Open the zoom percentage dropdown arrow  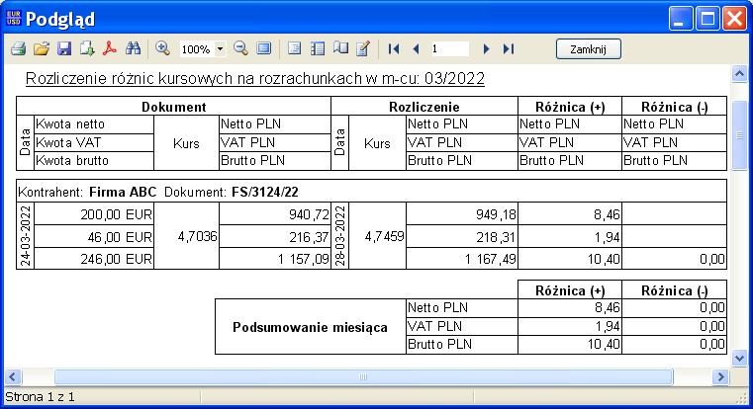(x=220, y=48)
